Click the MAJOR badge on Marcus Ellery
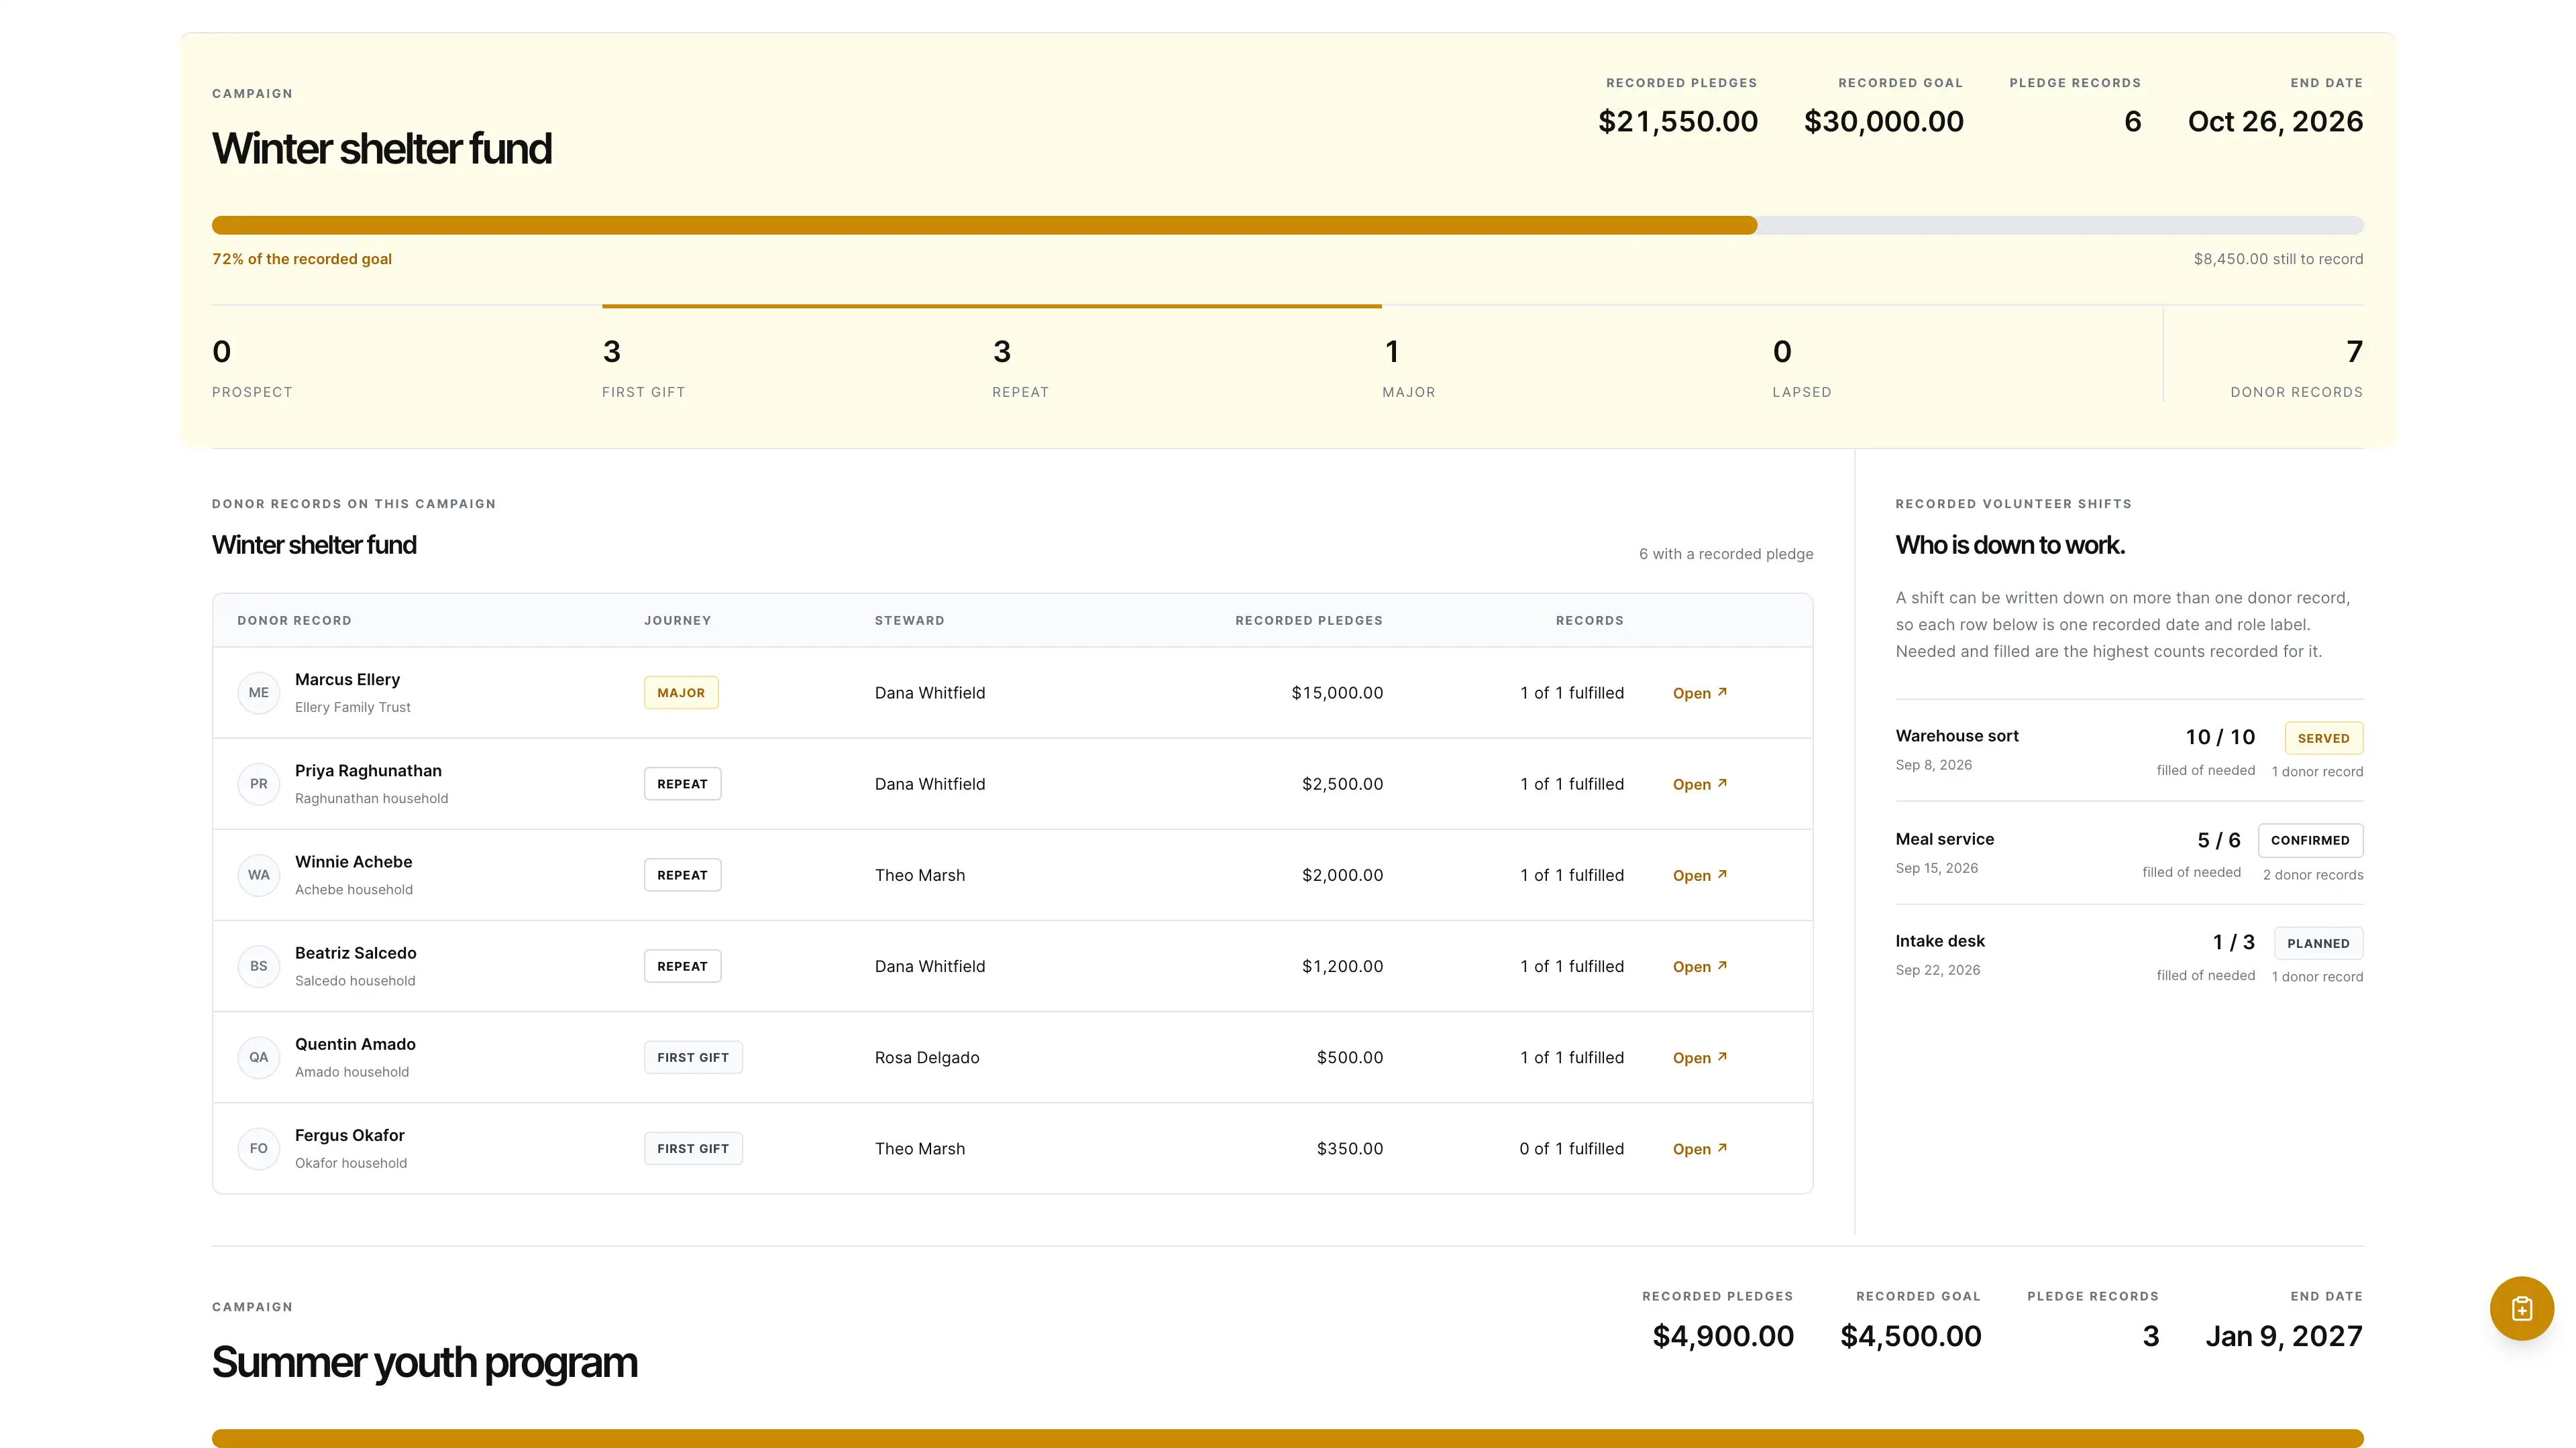 coord(681,692)
